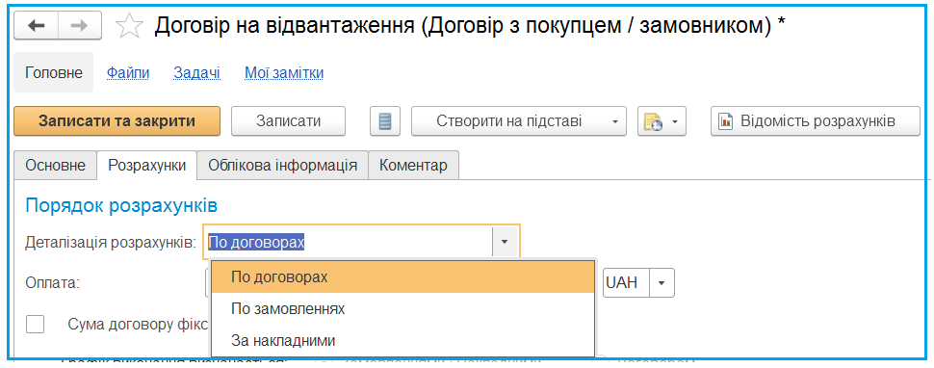Click the document-with-clock reports icon
Screen dimensions: 934x368
point(652,122)
